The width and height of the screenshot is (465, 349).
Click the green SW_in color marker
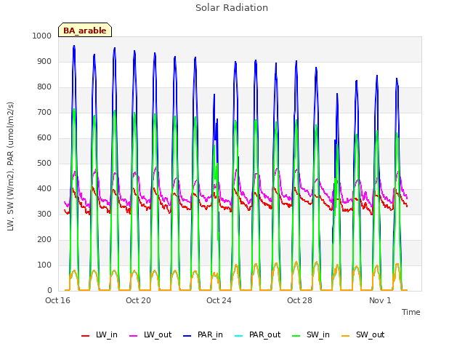pyautogui.click(x=296, y=336)
